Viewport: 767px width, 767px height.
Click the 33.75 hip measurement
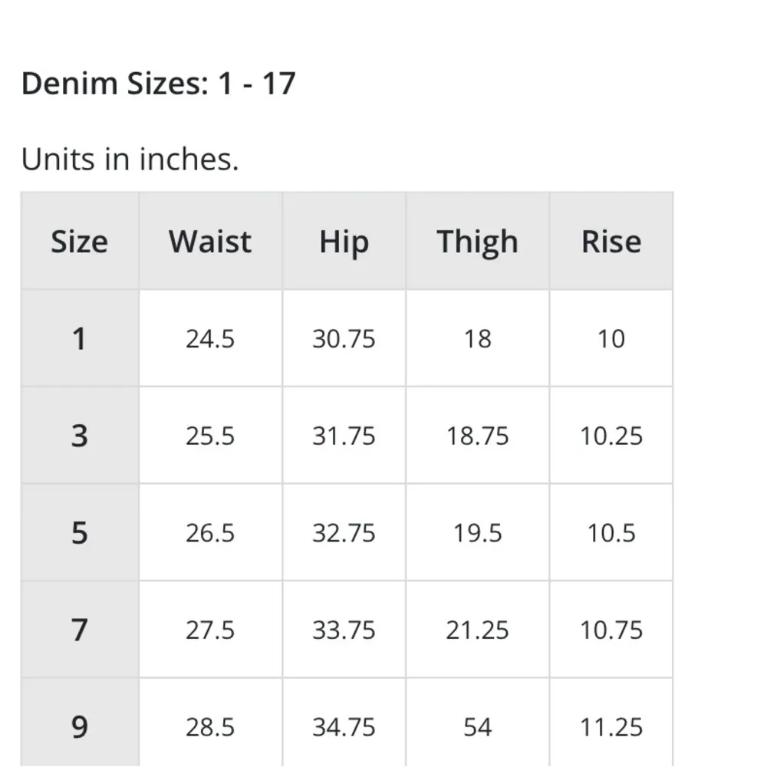coord(344,630)
